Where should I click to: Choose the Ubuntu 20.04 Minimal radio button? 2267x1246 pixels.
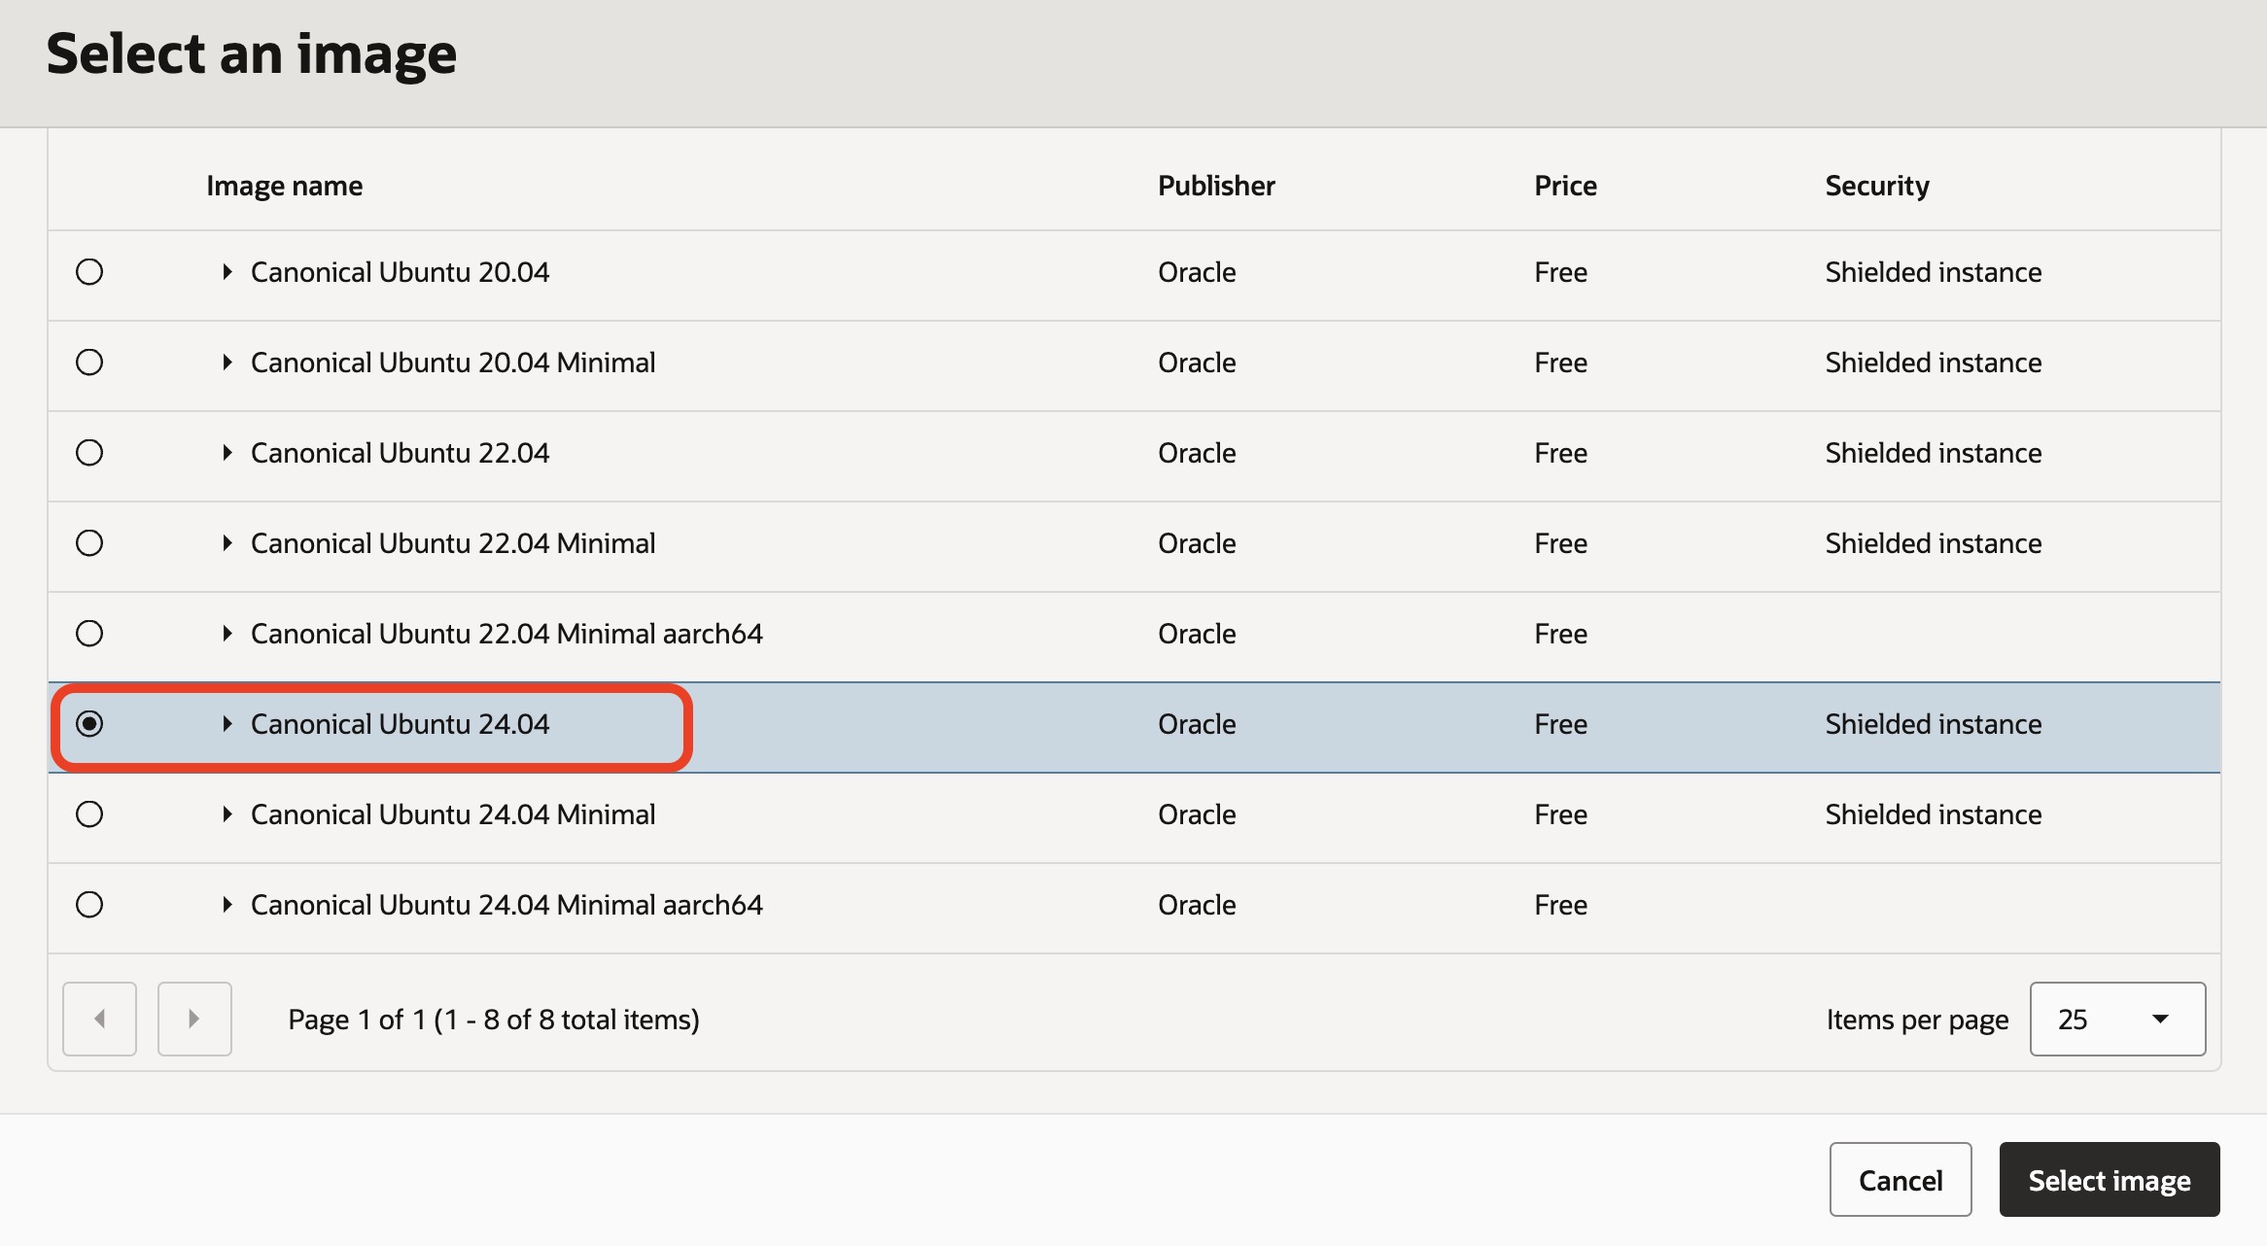[x=89, y=363]
